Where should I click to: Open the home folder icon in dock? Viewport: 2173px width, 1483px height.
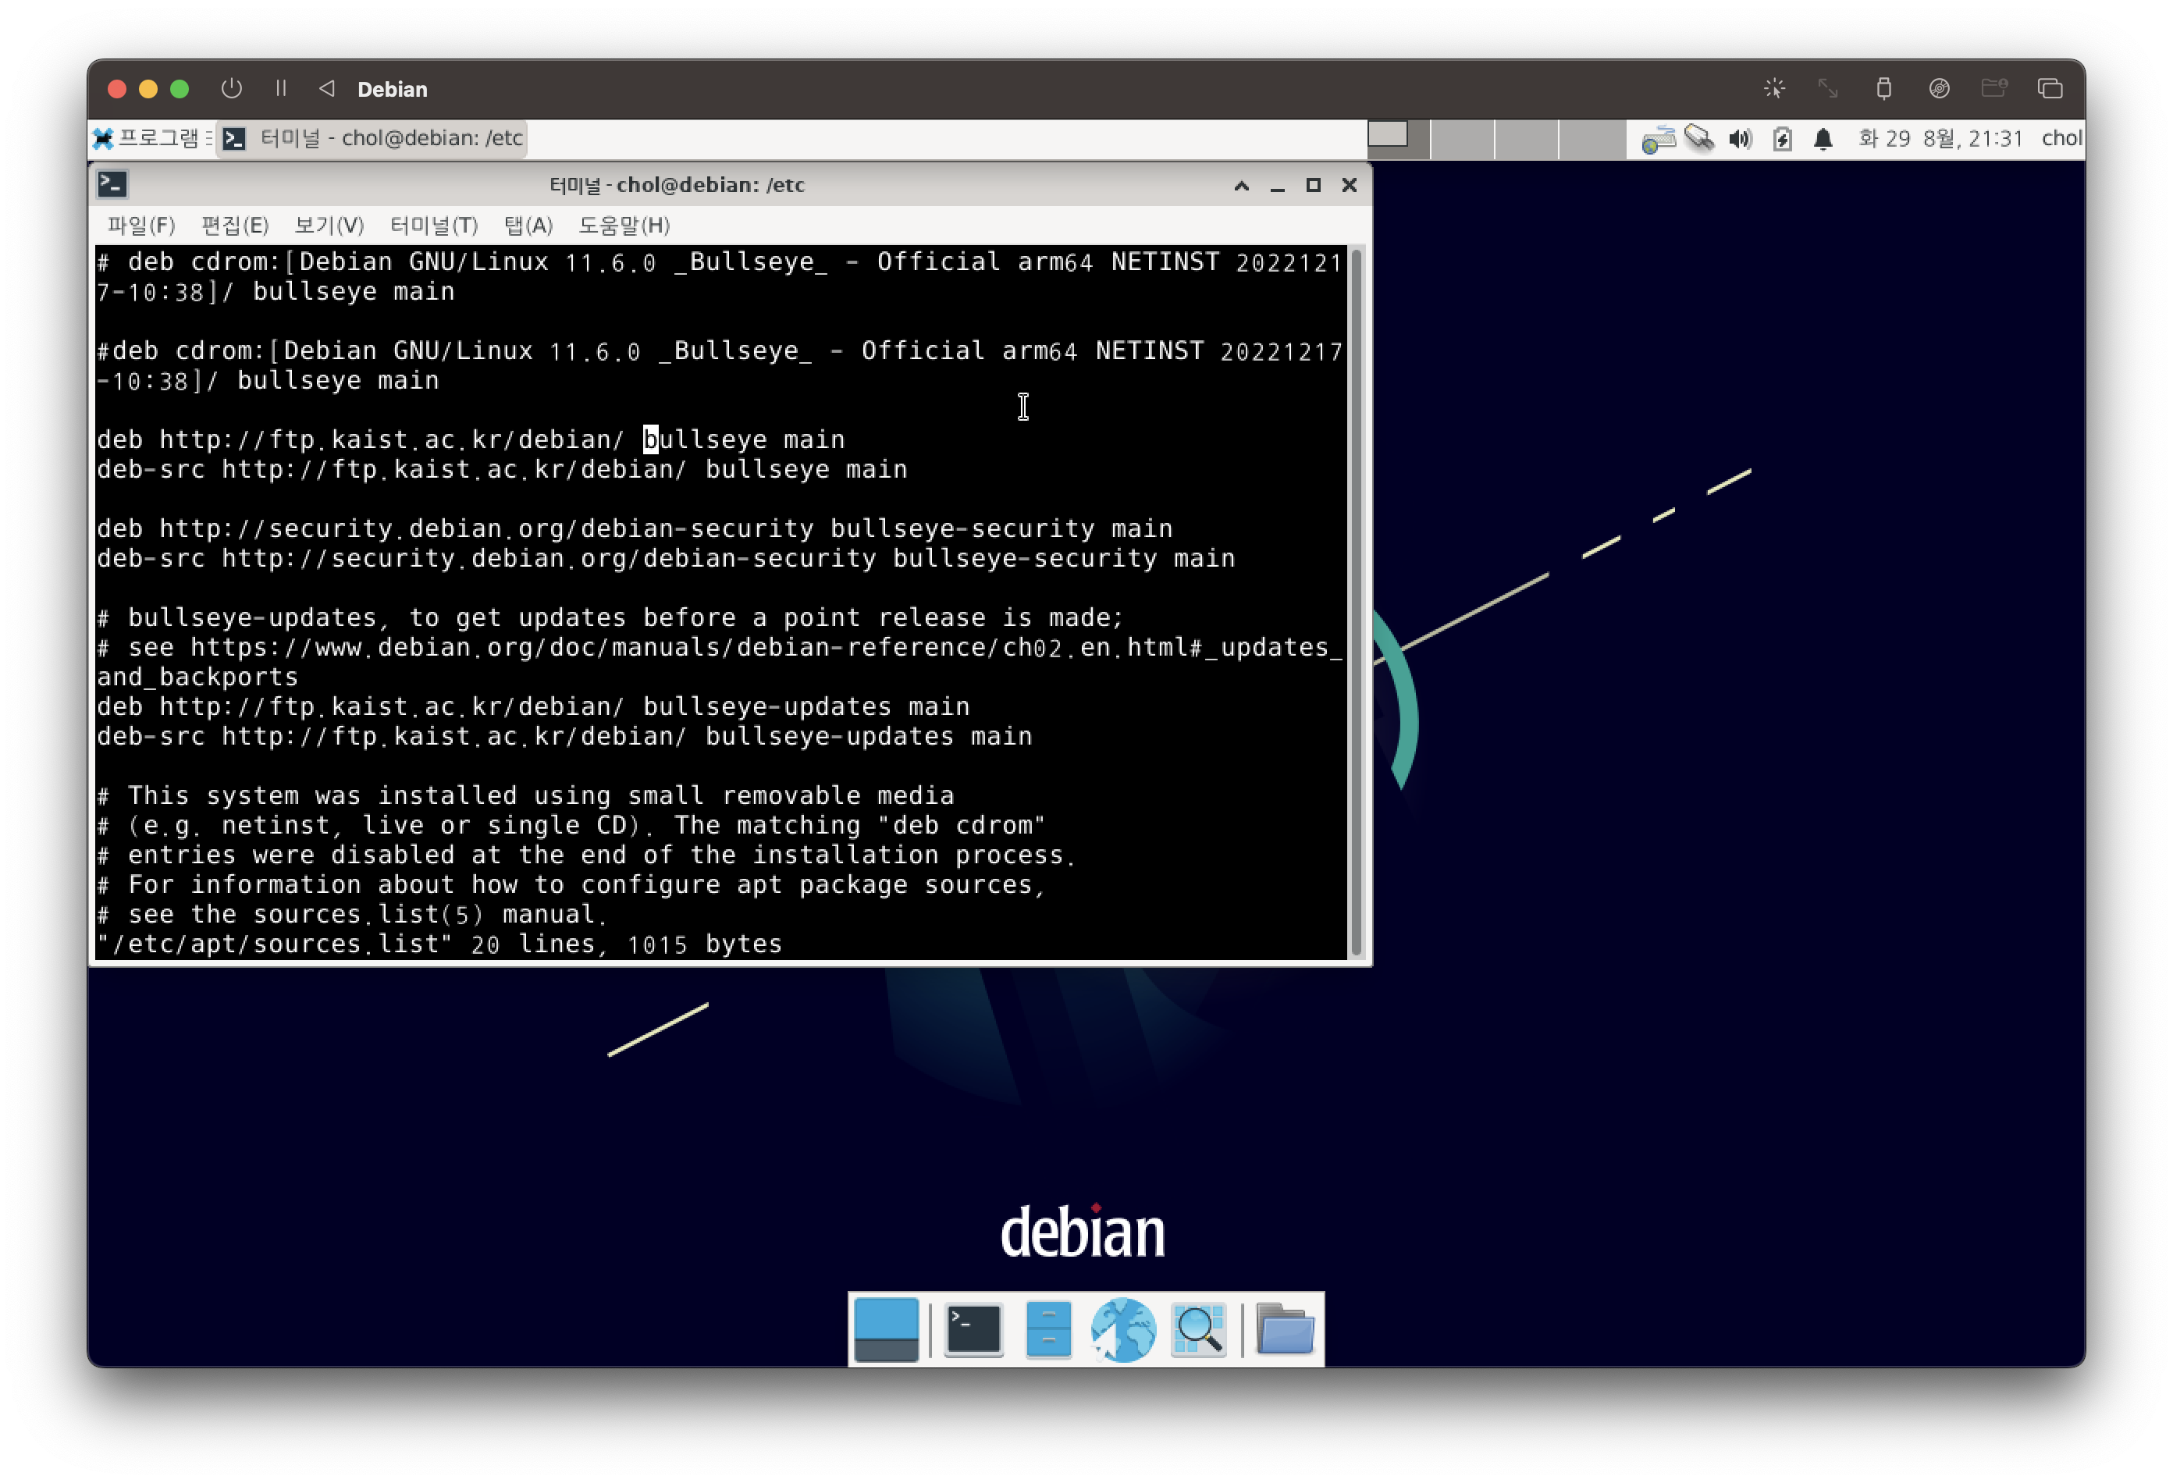[x=1285, y=1330]
